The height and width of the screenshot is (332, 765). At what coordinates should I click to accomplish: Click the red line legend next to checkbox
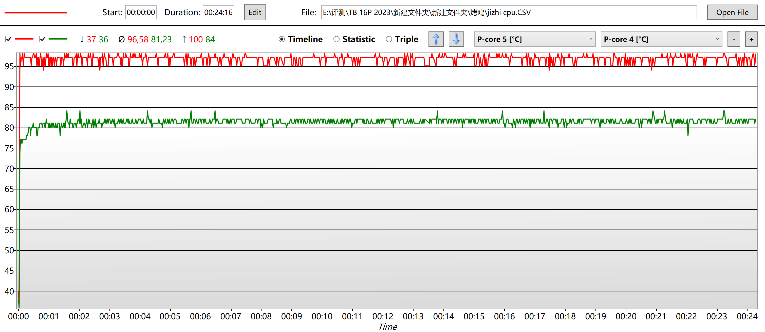click(24, 39)
